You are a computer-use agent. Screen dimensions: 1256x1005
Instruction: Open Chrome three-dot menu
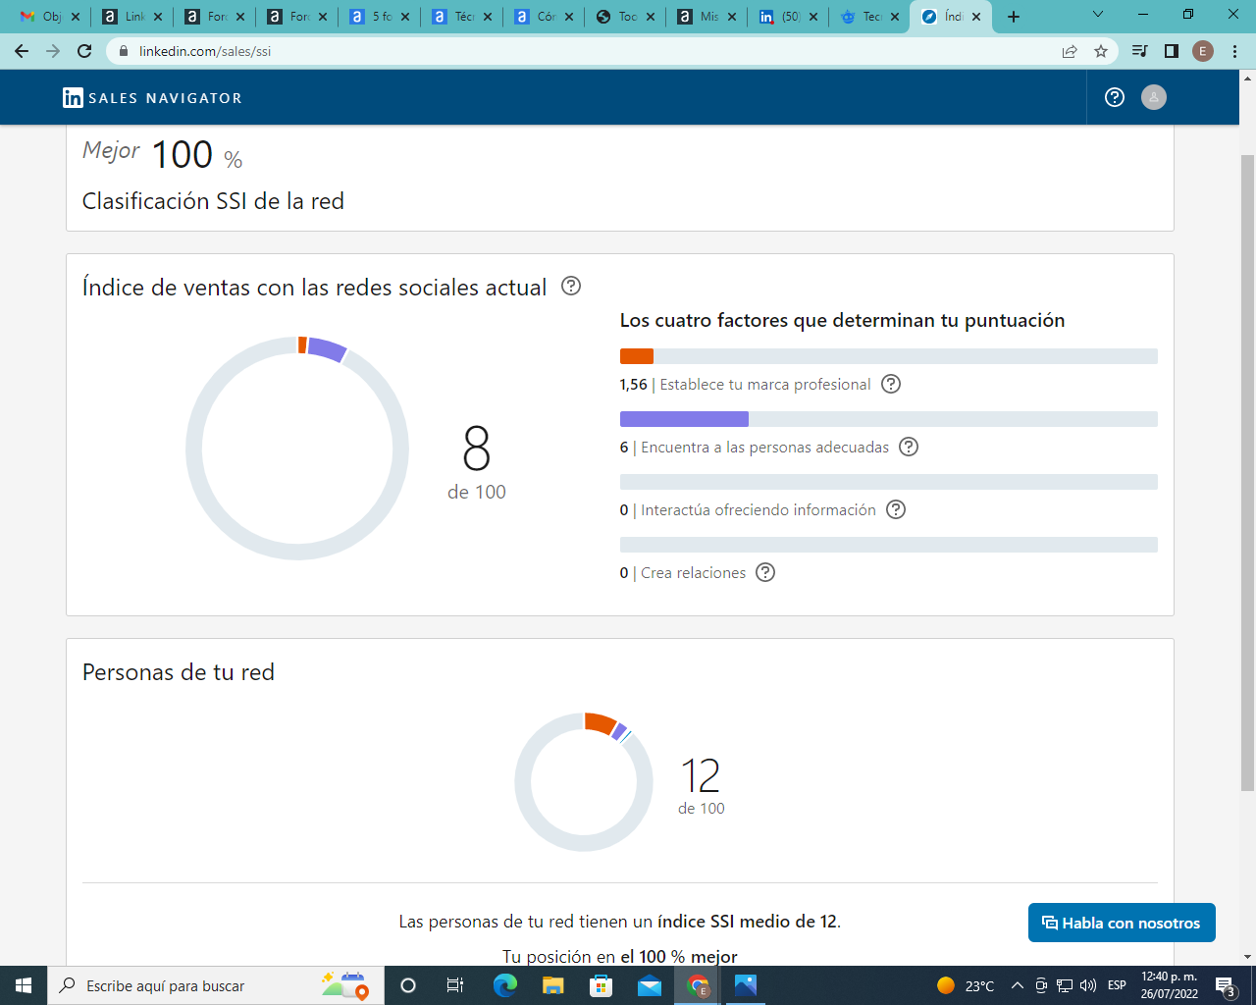(x=1235, y=51)
